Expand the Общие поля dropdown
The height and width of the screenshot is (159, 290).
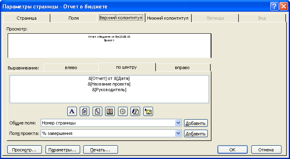point(178,123)
